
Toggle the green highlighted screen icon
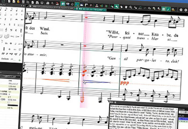[x=63, y=4]
